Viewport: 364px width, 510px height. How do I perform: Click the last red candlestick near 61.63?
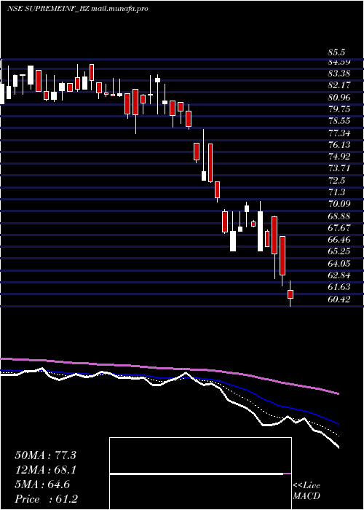(290, 294)
